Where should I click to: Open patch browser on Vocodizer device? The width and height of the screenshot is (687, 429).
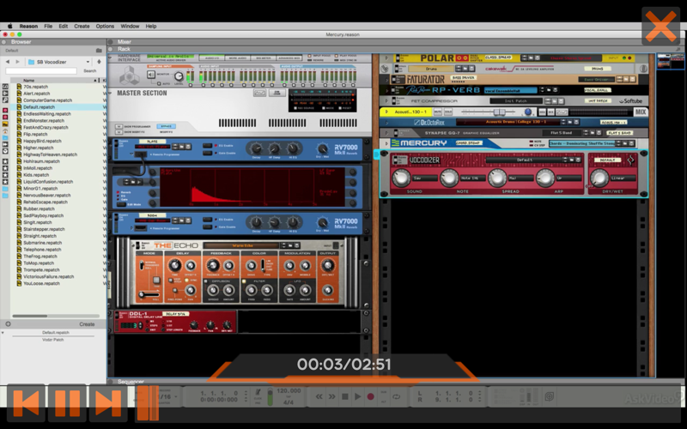coord(571,160)
